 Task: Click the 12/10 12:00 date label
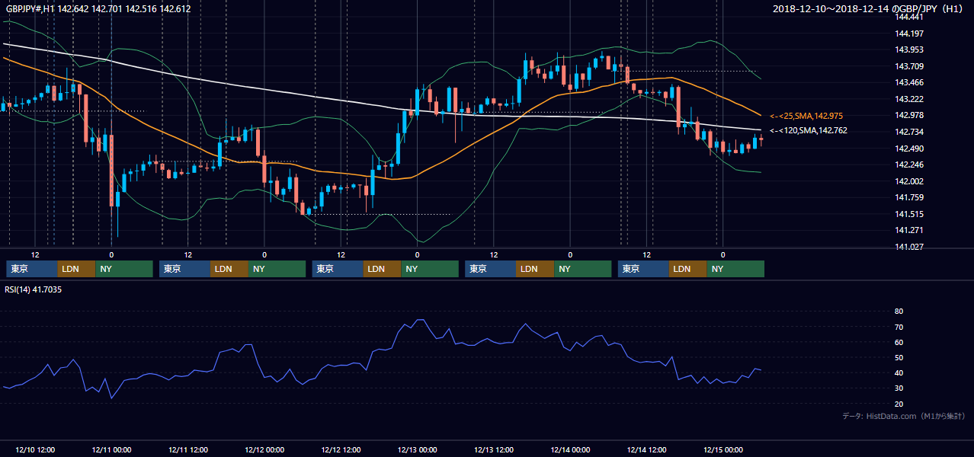[x=34, y=449]
